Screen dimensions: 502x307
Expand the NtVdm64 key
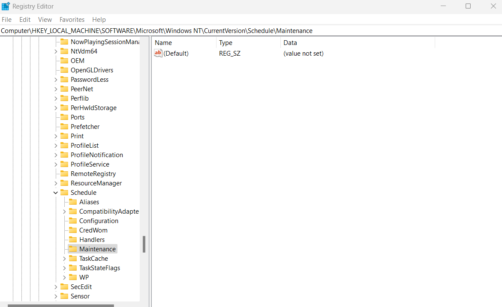pyautogui.click(x=56, y=51)
